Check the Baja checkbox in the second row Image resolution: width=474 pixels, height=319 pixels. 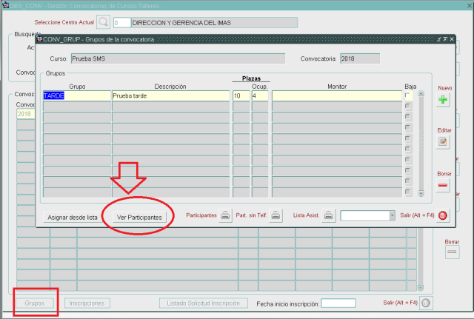[408, 107]
